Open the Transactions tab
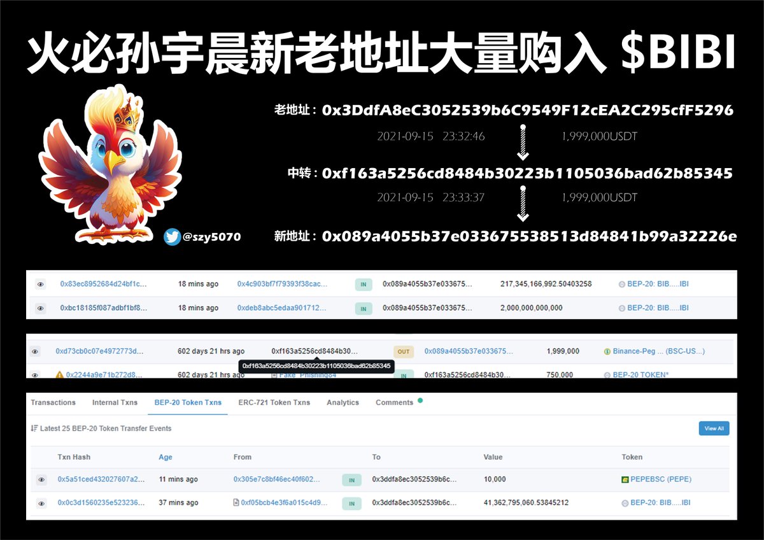This screenshot has width=764, height=540. (x=53, y=402)
